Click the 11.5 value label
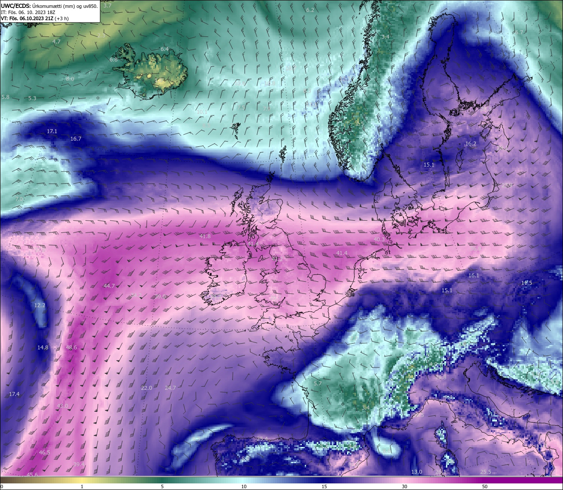The height and width of the screenshot is (490, 563). click(x=526, y=283)
